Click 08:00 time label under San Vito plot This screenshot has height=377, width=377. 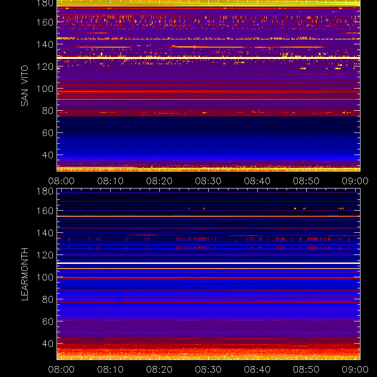(61, 181)
